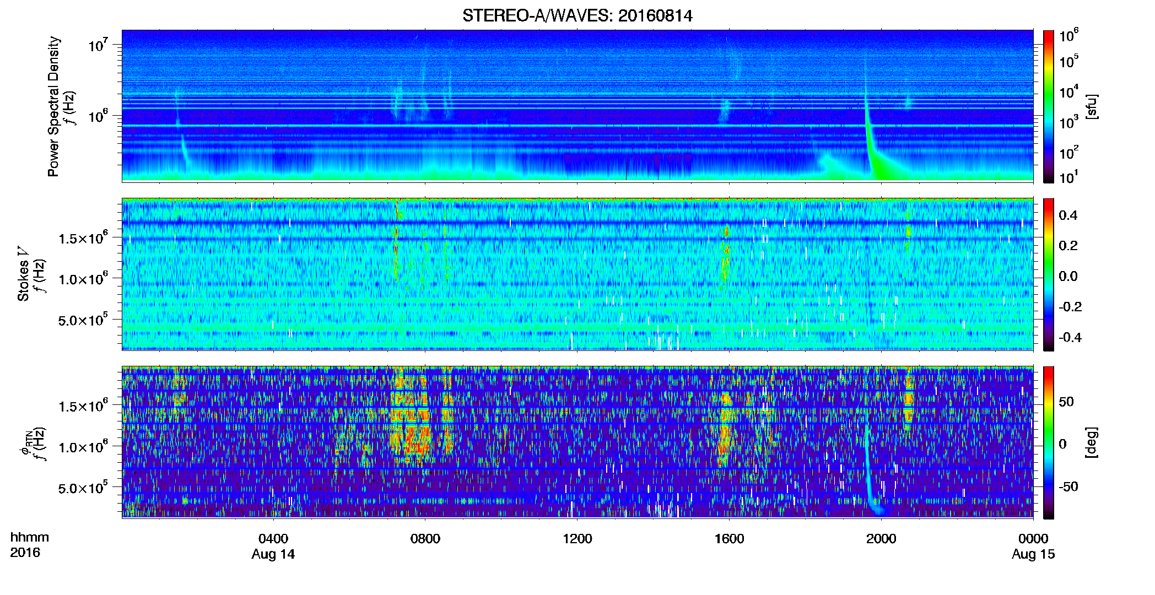This screenshot has width=1155, height=595.
Task: Select the Power Spectral Density axis label
Action: pos(53,106)
